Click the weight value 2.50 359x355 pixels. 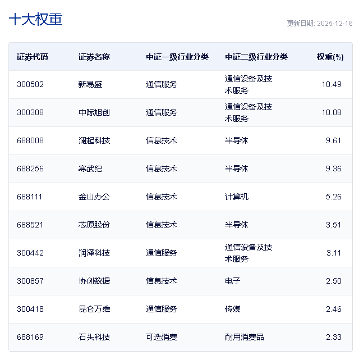pyautogui.click(x=334, y=281)
